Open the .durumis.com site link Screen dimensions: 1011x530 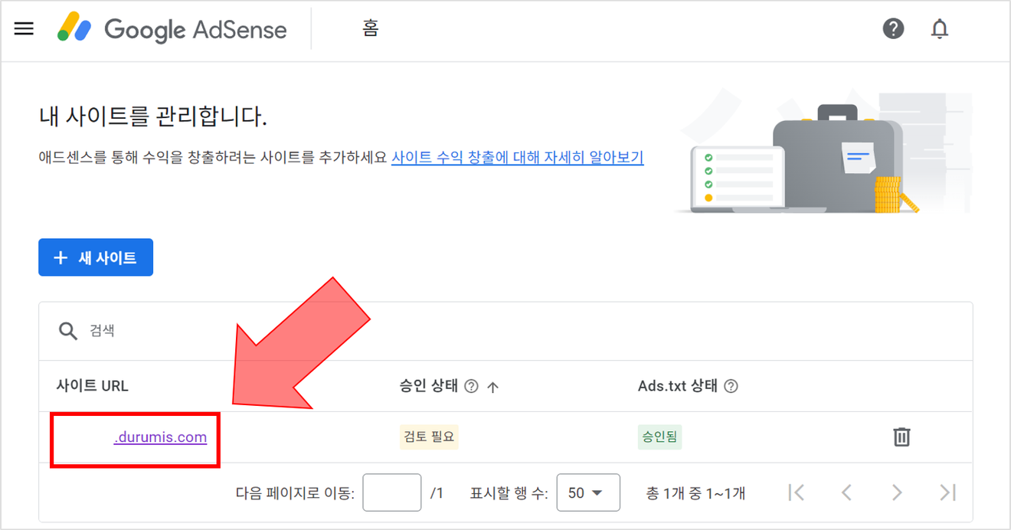click(x=160, y=437)
